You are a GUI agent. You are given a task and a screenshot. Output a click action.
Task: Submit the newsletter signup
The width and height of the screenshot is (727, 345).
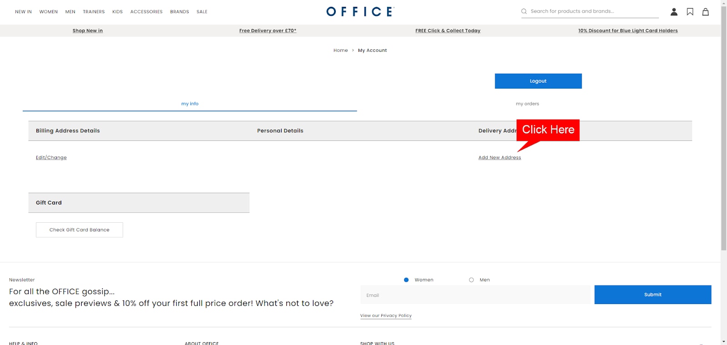coord(653,295)
